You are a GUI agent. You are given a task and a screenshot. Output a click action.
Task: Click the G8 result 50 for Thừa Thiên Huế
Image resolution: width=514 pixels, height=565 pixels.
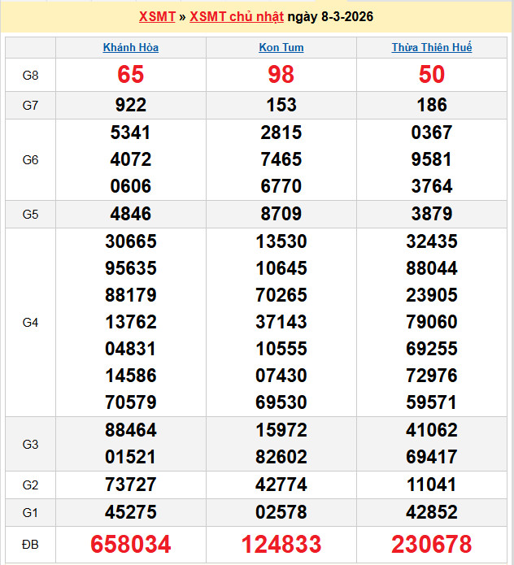[431, 75]
